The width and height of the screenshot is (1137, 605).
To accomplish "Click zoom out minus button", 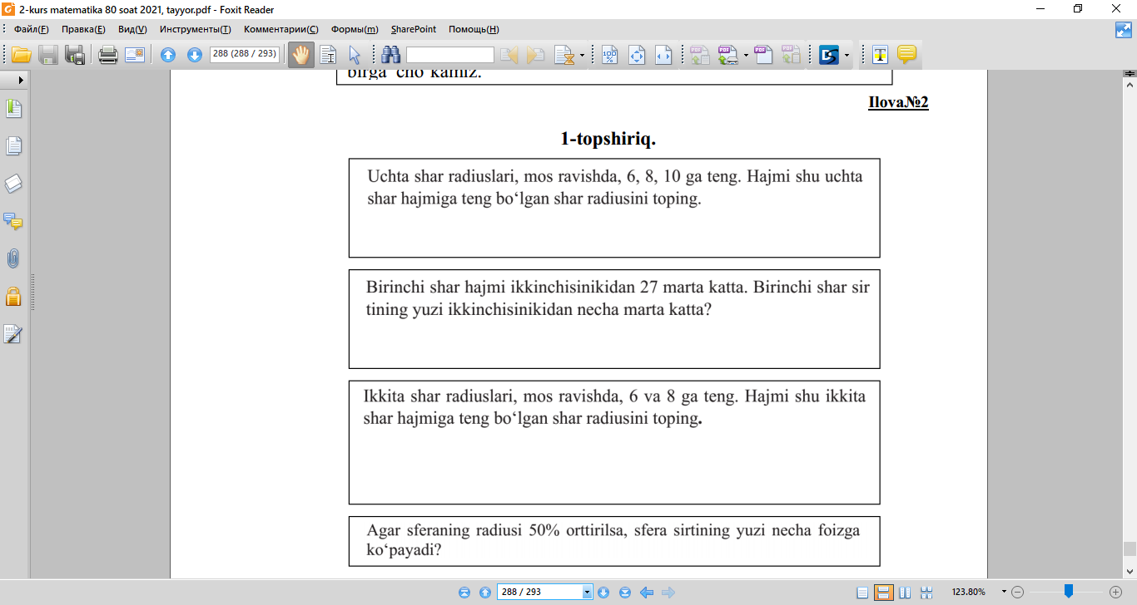I will point(1017,593).
